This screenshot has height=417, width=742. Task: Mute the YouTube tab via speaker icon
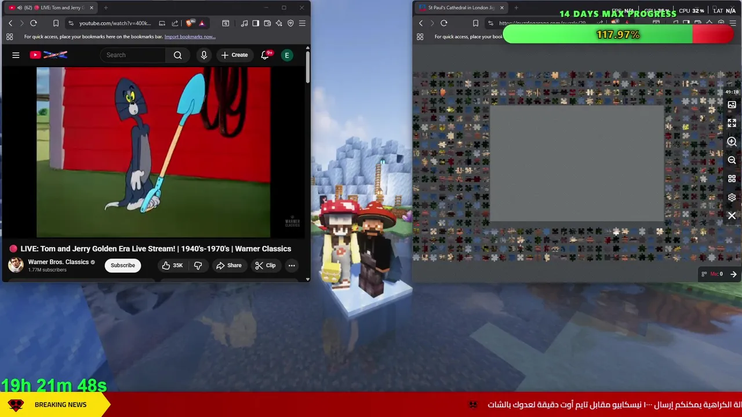(20, 8)
